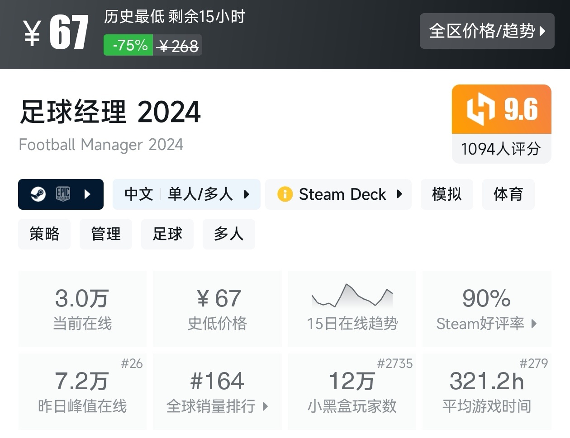Select the 多人 tag
Screen dimensions: 570x438
pyautogui.click(x=228, y=234)
